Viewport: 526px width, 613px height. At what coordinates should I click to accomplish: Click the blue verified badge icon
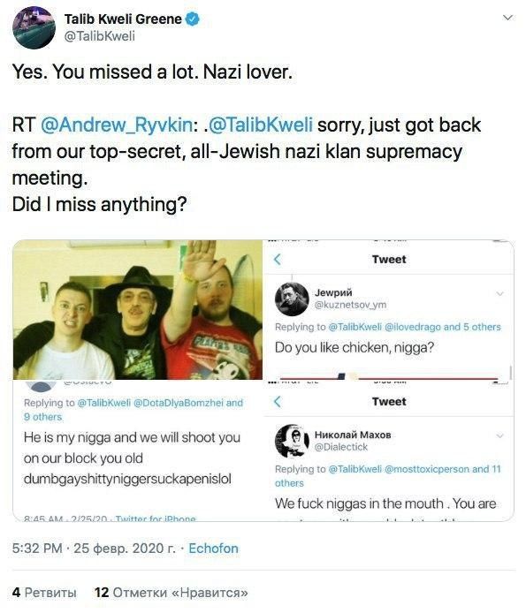pyautogui.click(x=192, y=19)
